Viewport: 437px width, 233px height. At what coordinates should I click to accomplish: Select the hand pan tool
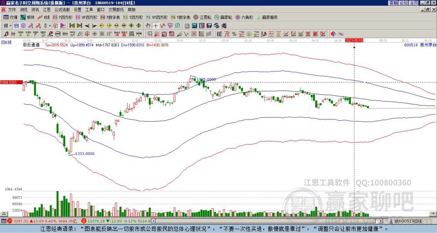[x=148, y=26]
